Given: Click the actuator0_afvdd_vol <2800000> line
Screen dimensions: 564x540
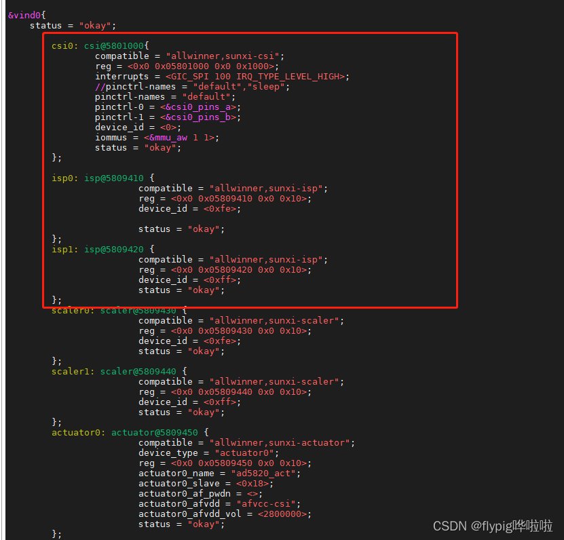Looking at the screenshot, I should (x=225, y=514).
